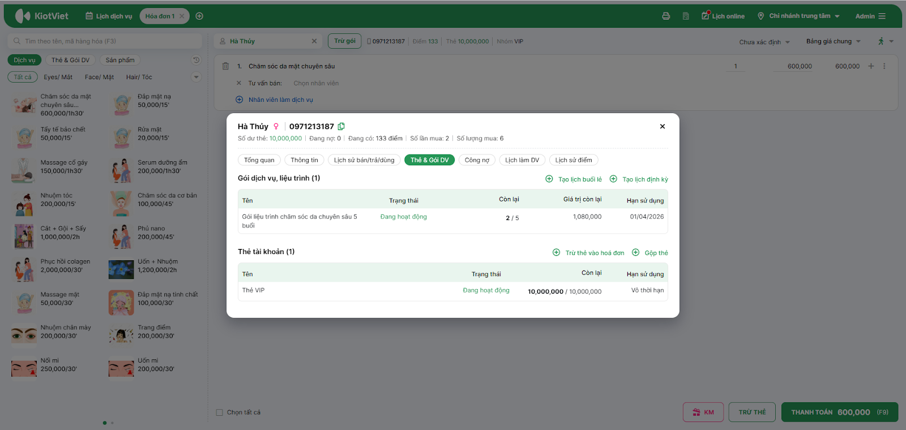The image size is (906, 430).
Task: Select the Thẻ & Gói DV dialog tab
Action: coord(429,160)
